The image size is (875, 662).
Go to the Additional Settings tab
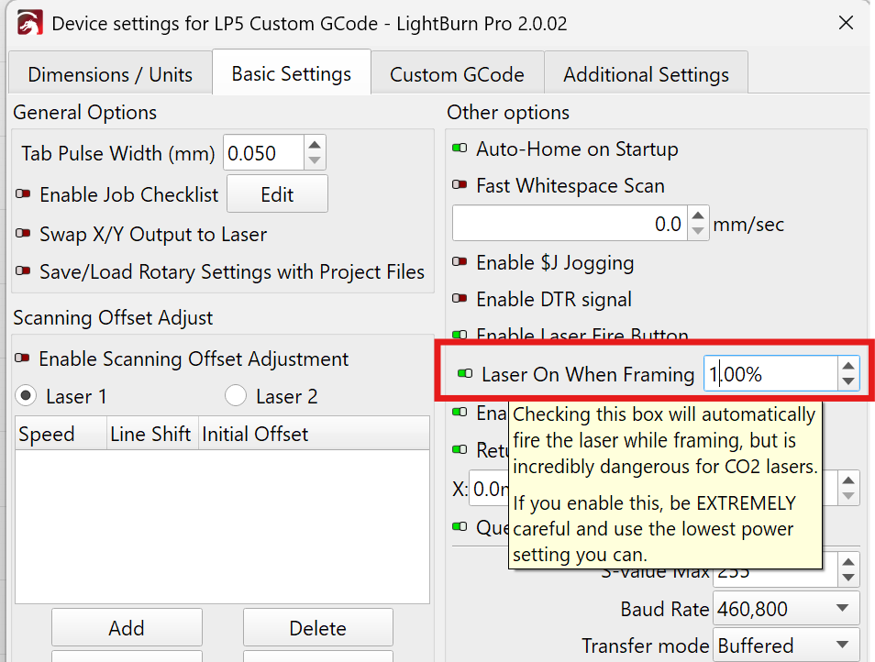point(646,74)
